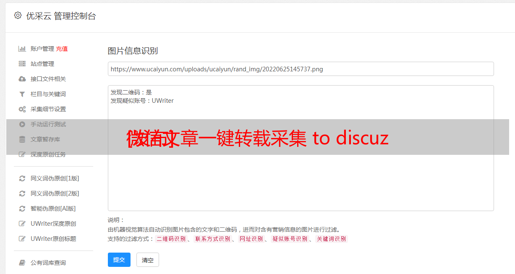Click result line 发现二维码：是
Image resolution: width=515 pixels, height=274 pixels.
click(131, 92)
